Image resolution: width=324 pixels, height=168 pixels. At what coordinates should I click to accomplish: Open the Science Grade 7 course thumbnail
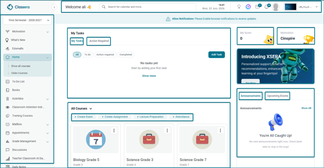click(202, 140)
